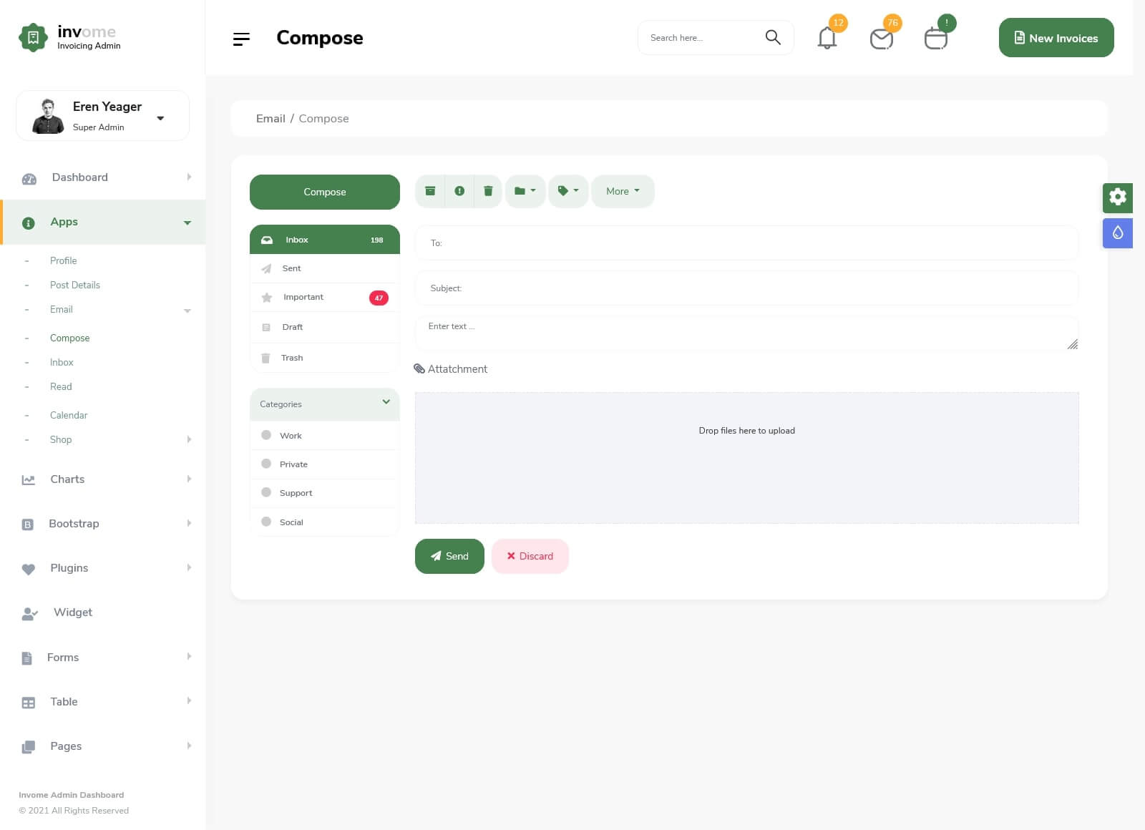Click the spam exclamation icon in the toolbar

[x=459, y=191]
